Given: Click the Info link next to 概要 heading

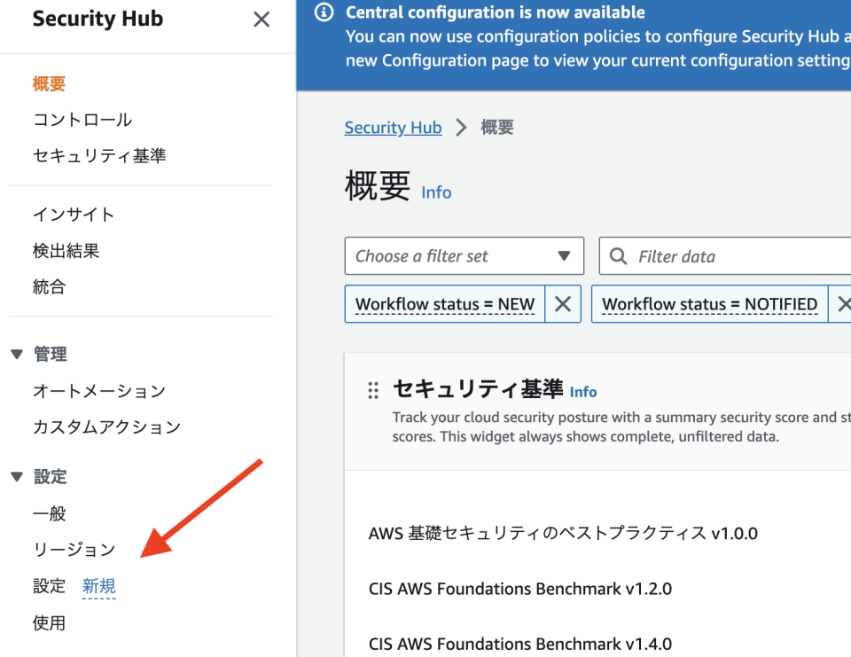Looking at the screenshot, I should (x=435, y=192).
